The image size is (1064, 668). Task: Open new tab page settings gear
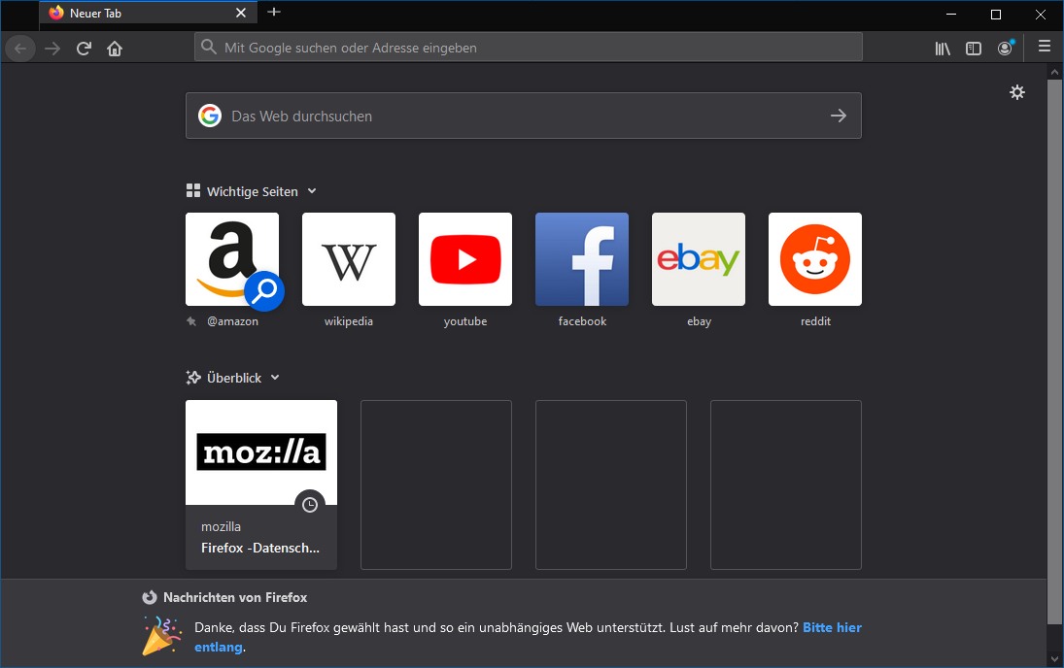coord(1017,92)
